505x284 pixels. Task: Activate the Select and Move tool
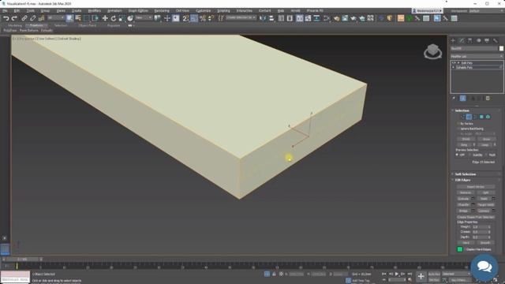[105, 18]
